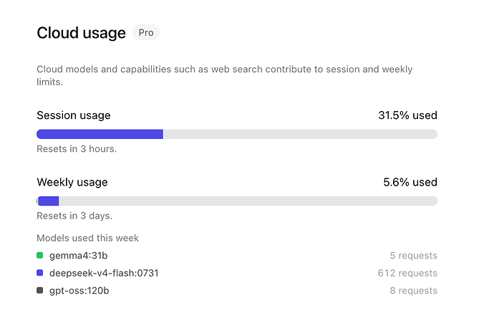Click the Cloud usage heading
Viewport: 494px width, 313px height.
click(x=82, y=33)
